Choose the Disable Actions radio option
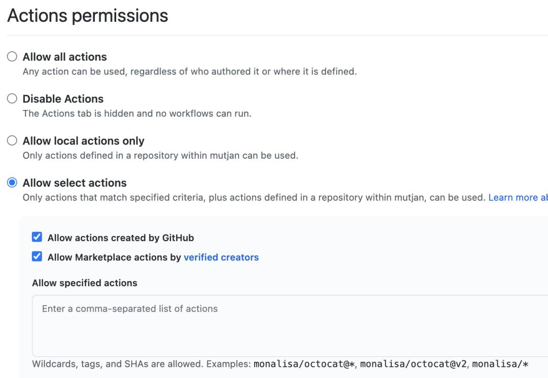This screenshot has height=378, width=548. [x=12, y=99]
